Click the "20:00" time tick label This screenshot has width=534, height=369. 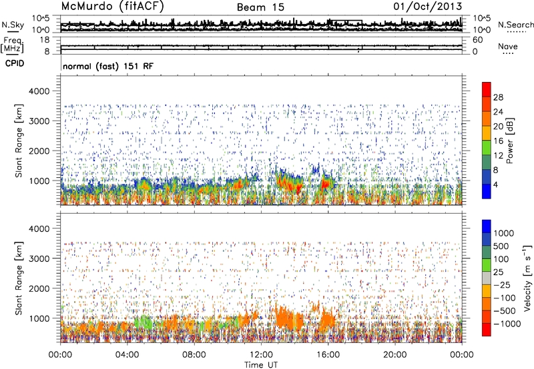[x=394, y=355]
